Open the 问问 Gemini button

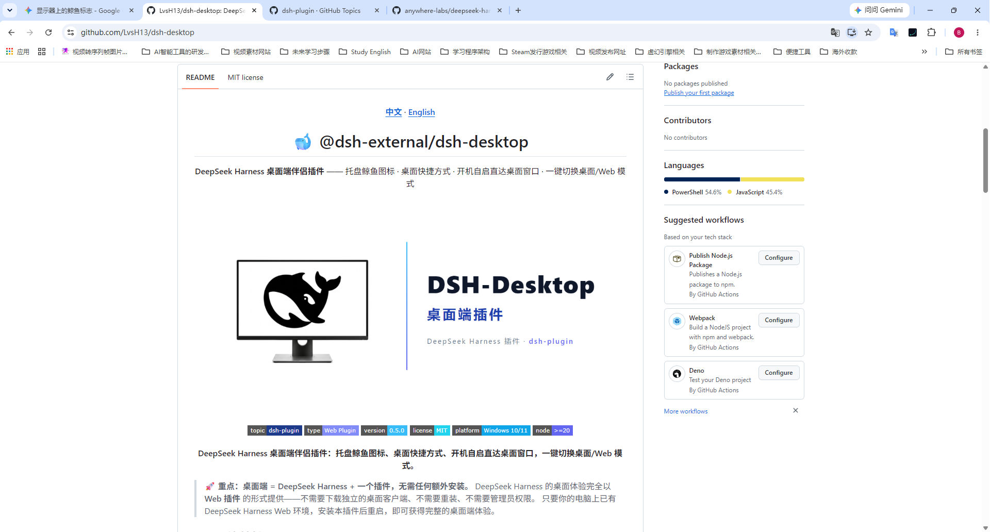pos(879,10)
